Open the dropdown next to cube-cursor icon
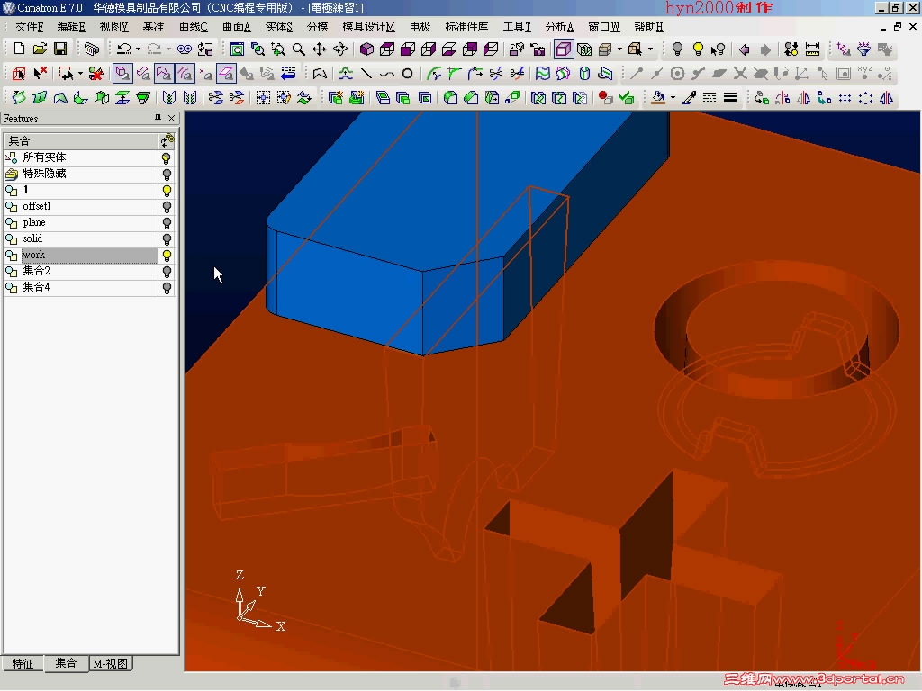 tap(650, 49)
